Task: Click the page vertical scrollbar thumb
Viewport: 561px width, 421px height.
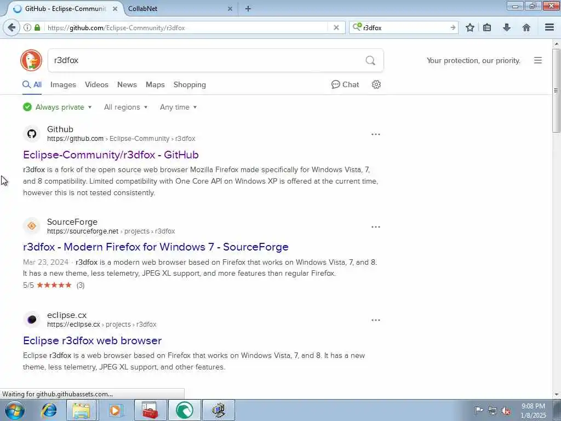Action: [556, 90]
